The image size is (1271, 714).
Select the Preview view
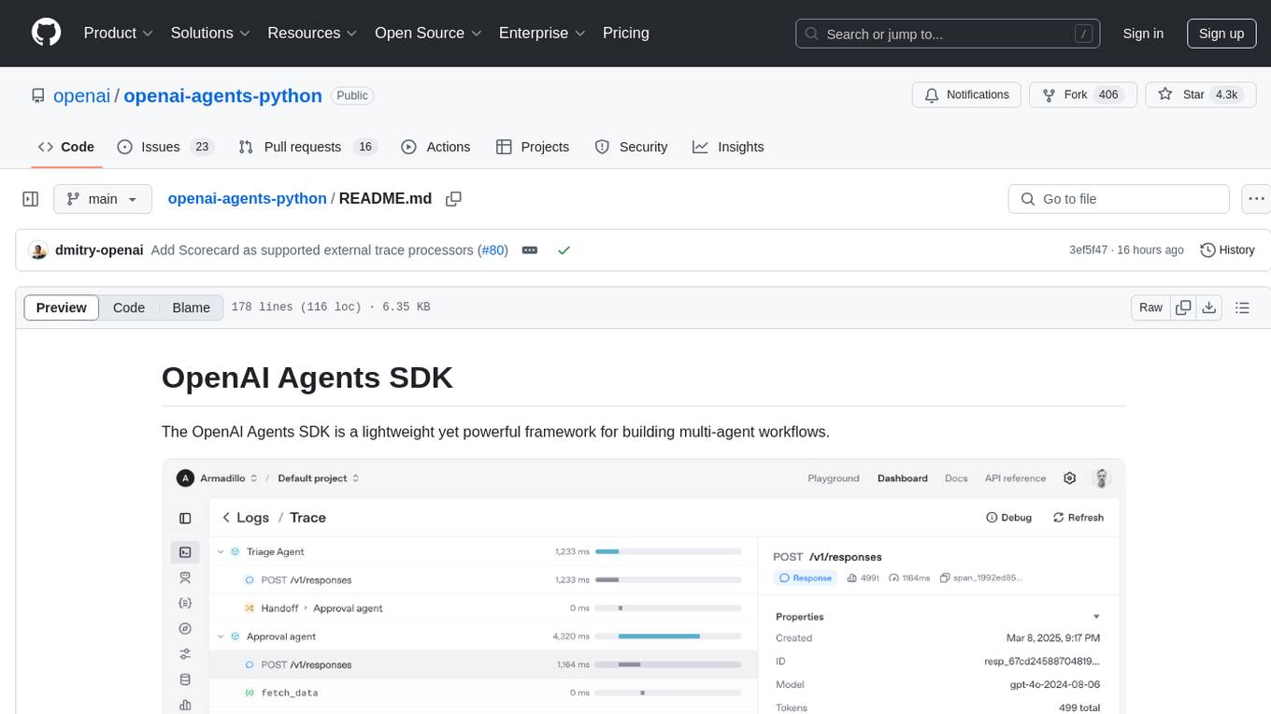coord(62,307)
